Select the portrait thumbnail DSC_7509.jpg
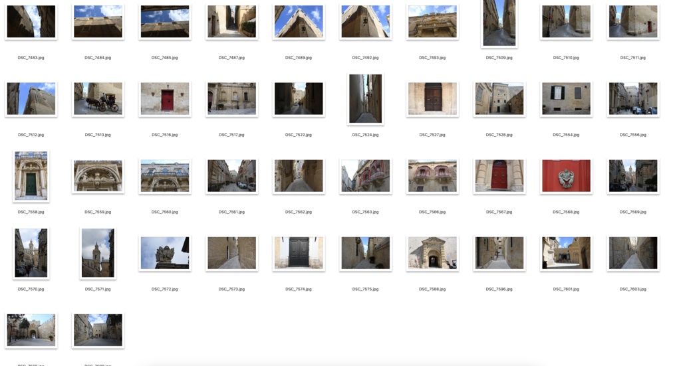 pyautogui.click(x=499, y=23)
